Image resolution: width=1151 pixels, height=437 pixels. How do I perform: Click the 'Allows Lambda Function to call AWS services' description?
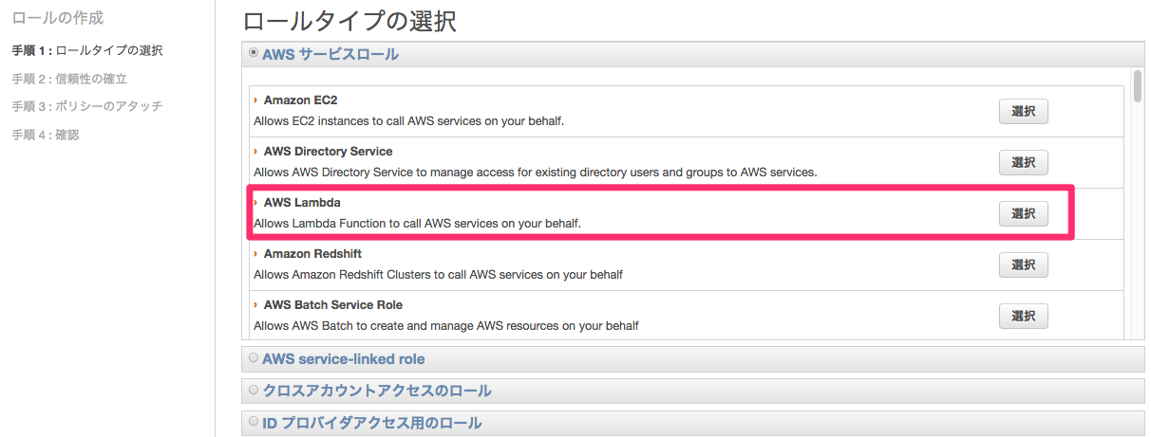tap(417, 224)
